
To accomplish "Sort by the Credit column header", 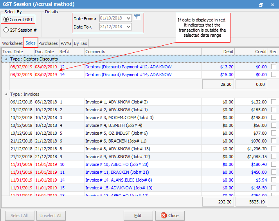I will pos(251,52).
